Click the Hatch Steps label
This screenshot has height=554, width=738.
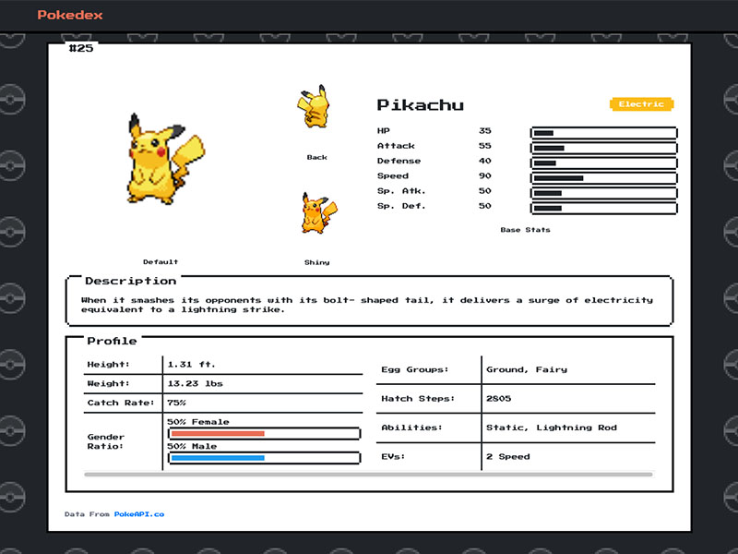pos(418,399)
